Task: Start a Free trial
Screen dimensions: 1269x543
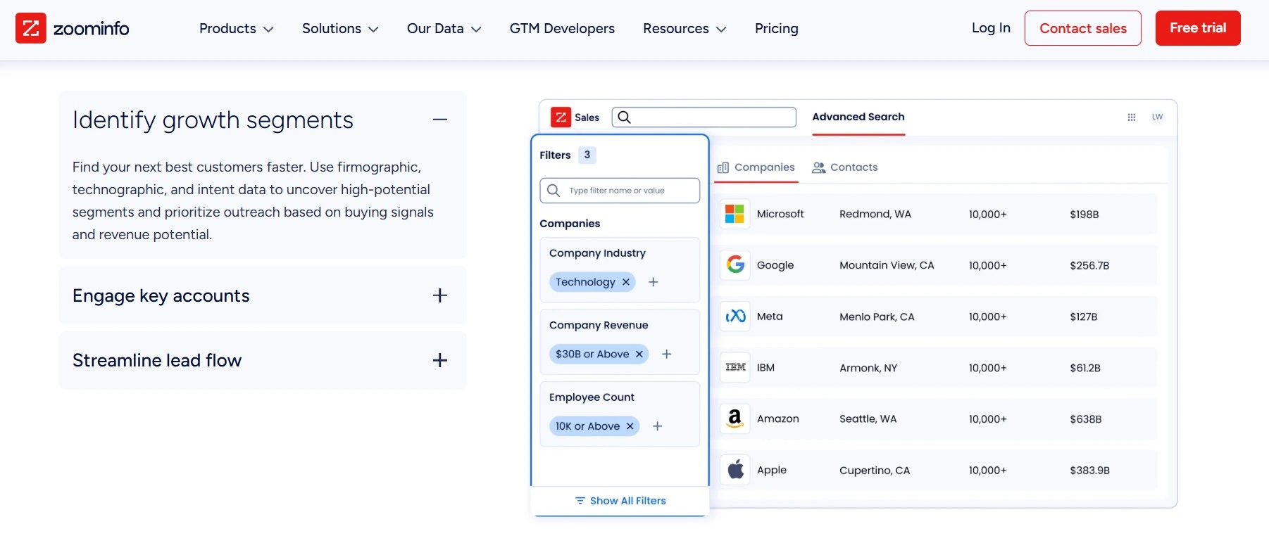Action: coord(1198,28)
